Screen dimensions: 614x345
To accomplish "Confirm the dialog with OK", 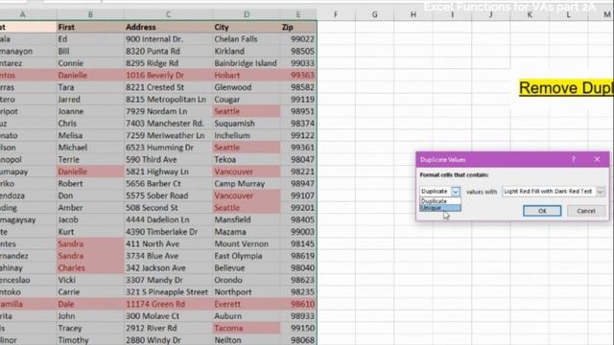I will [542, 211].
